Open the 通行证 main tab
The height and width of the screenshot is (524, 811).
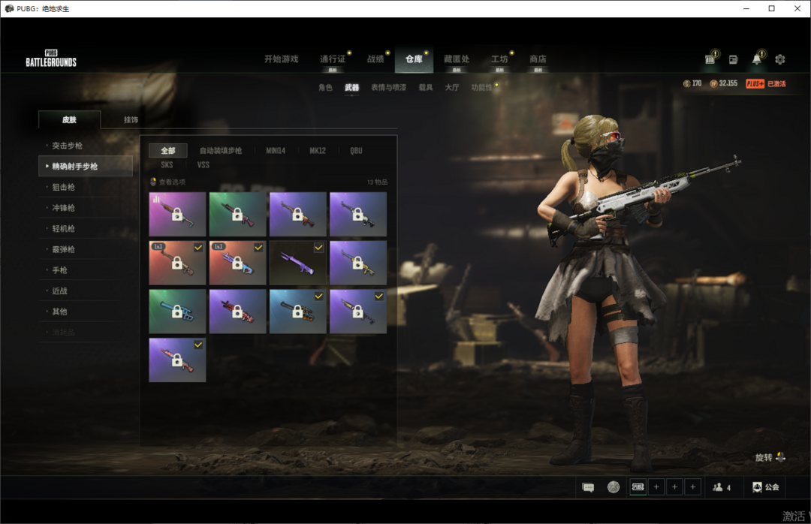pos(333,59)
